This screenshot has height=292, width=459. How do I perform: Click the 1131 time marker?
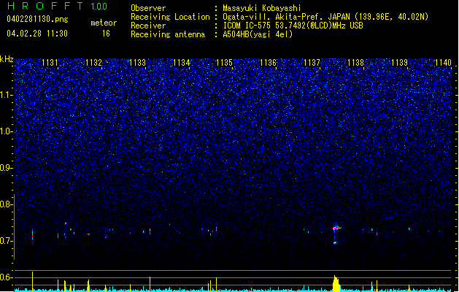[50, 62]
